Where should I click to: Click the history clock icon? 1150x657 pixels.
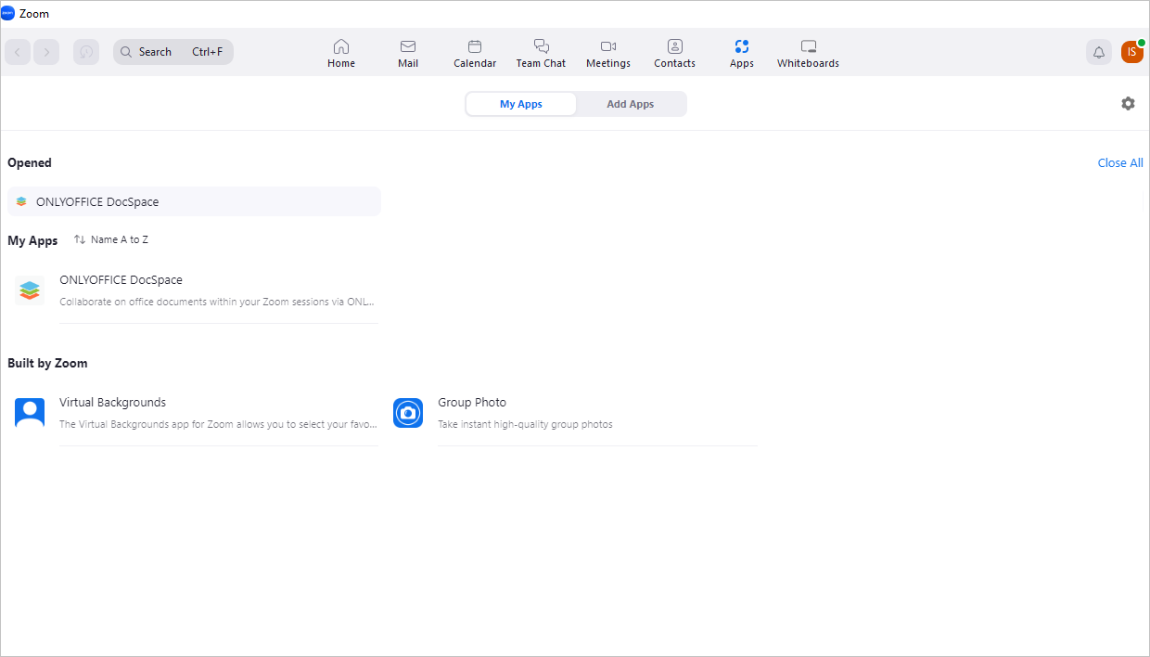[x=86, y=52]
